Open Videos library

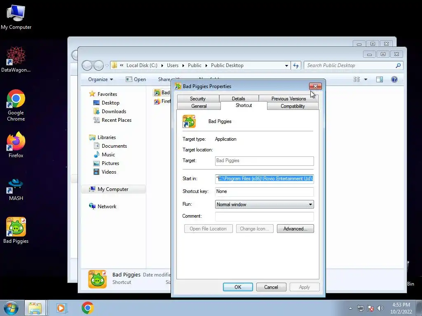[x=109, y=172]
